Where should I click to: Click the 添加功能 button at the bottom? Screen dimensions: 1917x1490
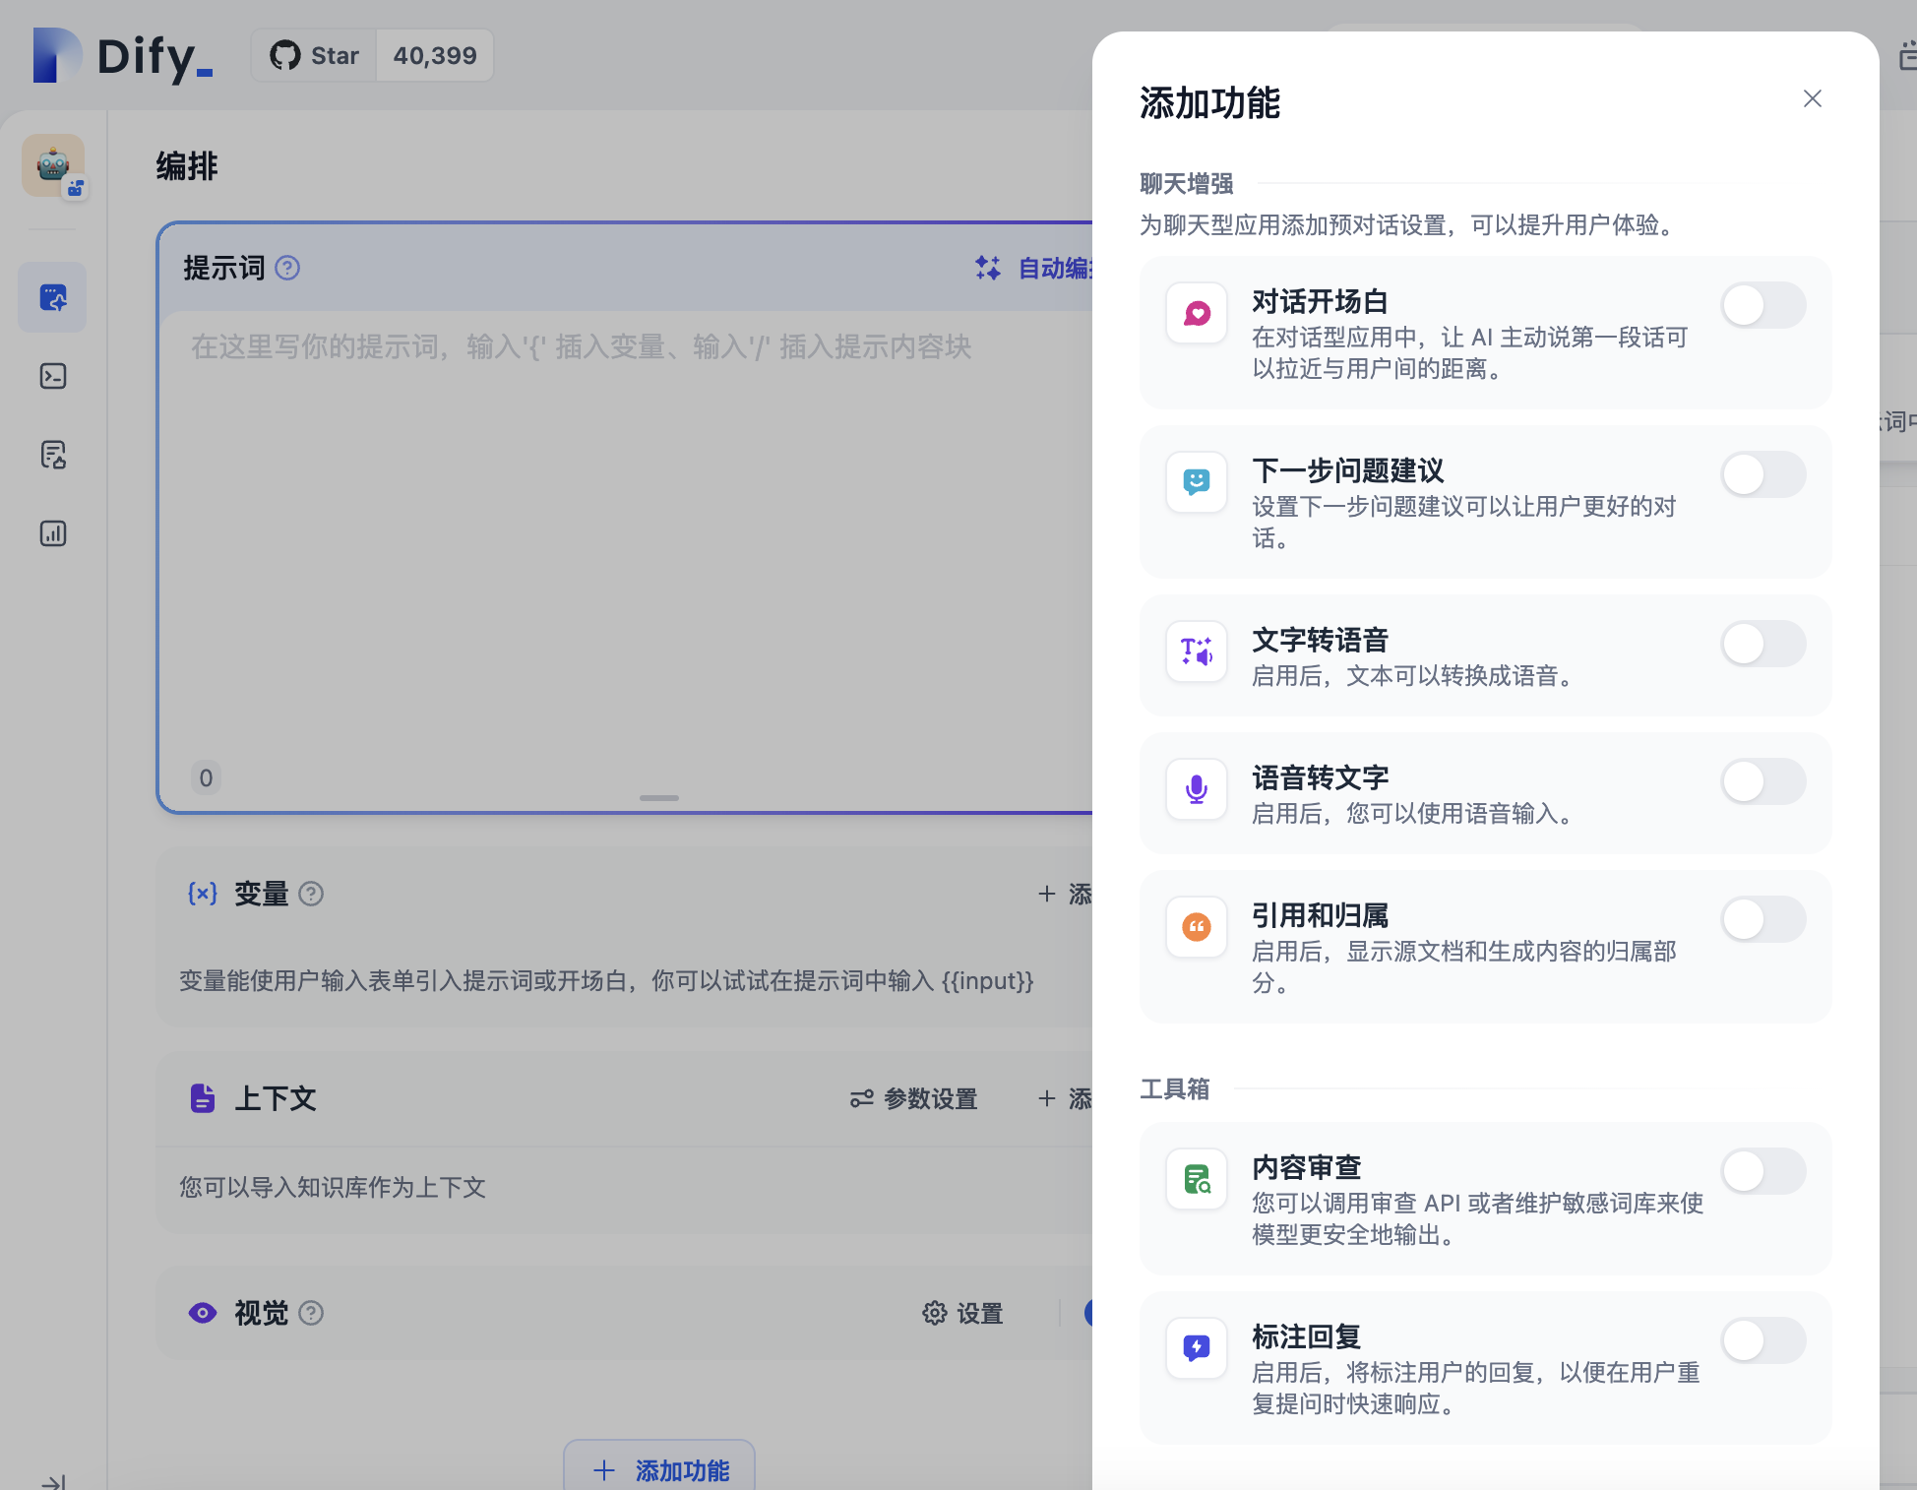658,1470
